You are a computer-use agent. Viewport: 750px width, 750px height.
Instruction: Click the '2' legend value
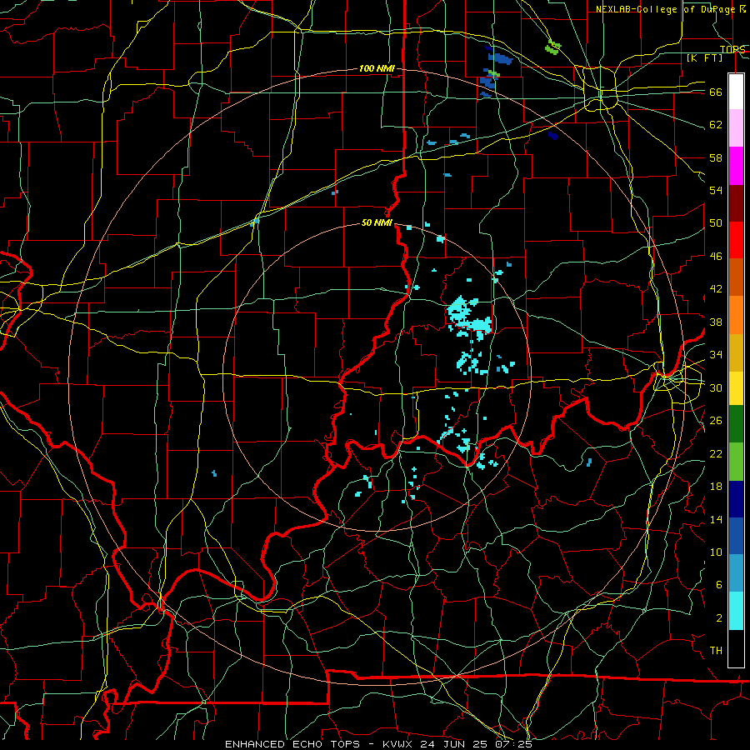point(718,618)
